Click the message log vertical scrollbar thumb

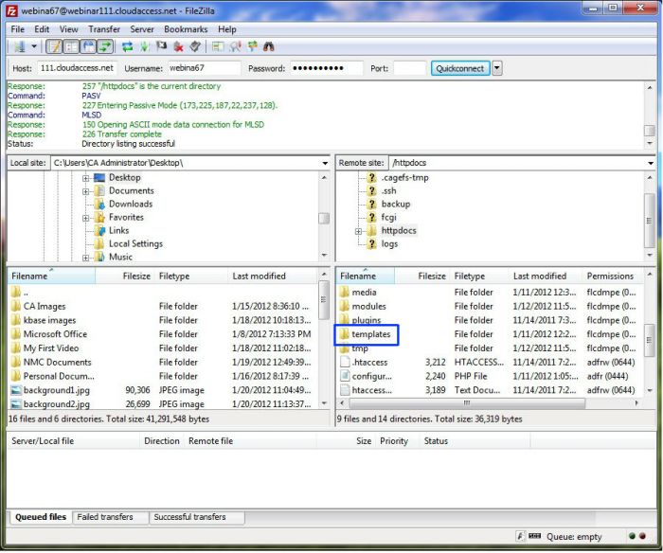[x=650, y=131]
